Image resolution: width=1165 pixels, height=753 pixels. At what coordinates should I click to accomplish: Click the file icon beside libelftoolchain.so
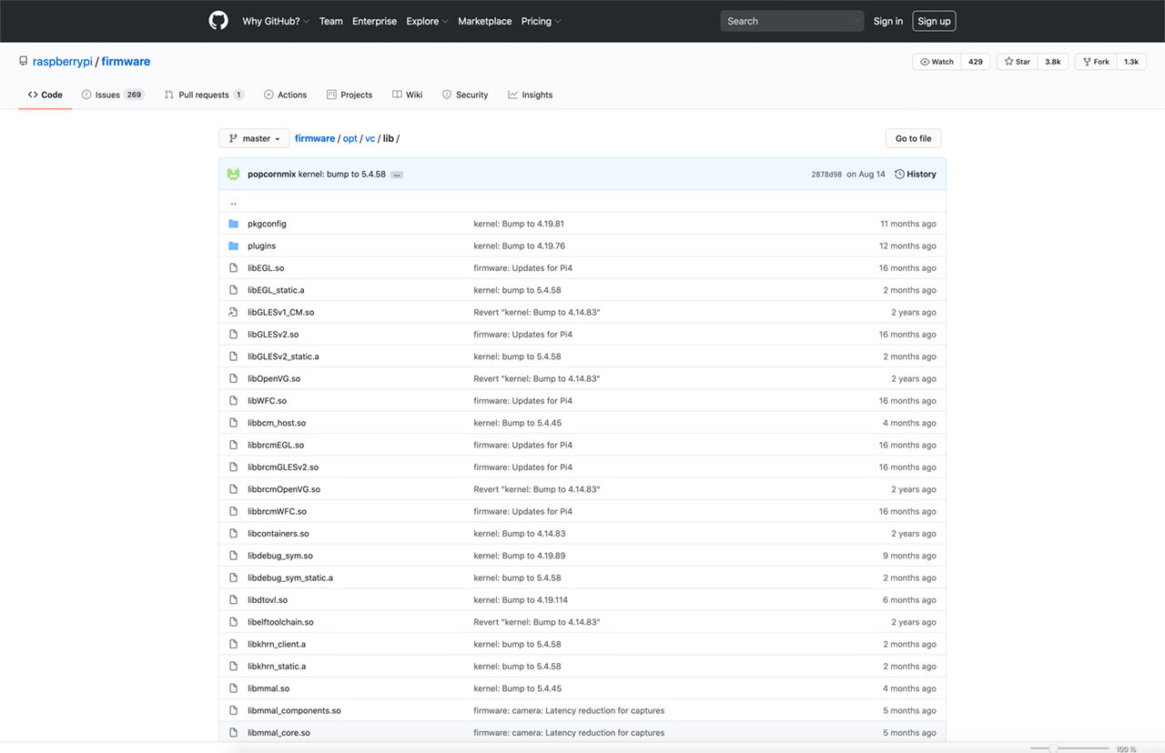coord(233,622)
